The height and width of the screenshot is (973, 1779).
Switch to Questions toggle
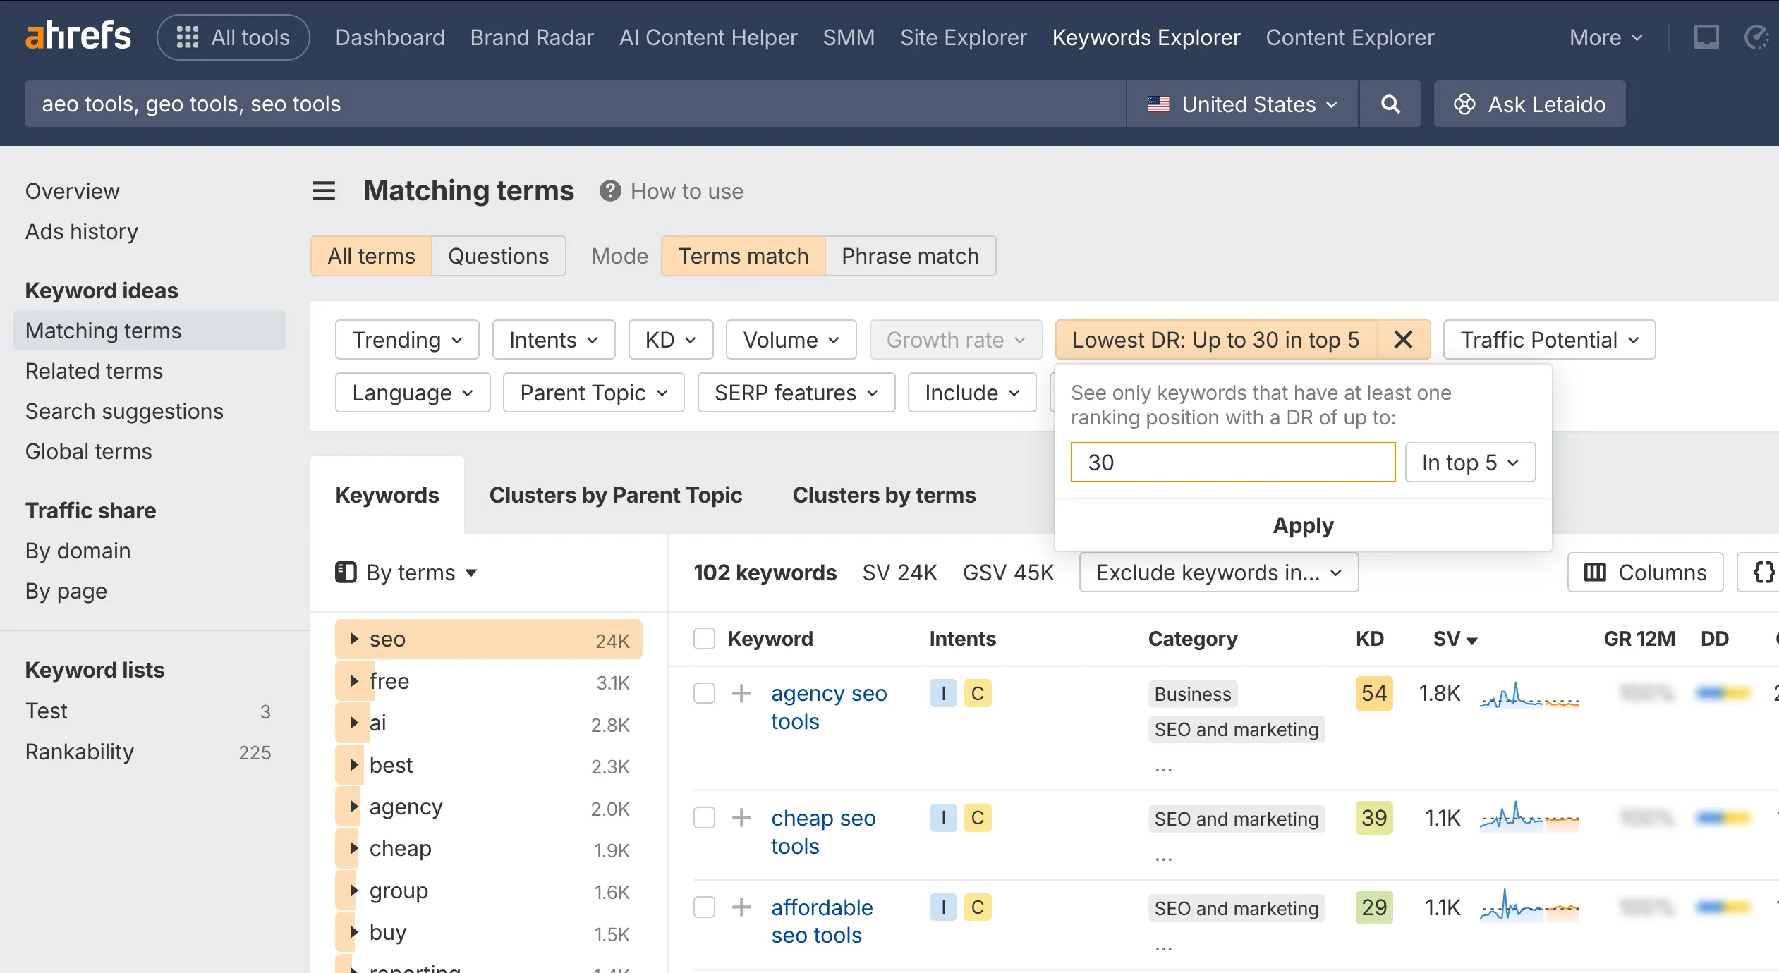498,256
